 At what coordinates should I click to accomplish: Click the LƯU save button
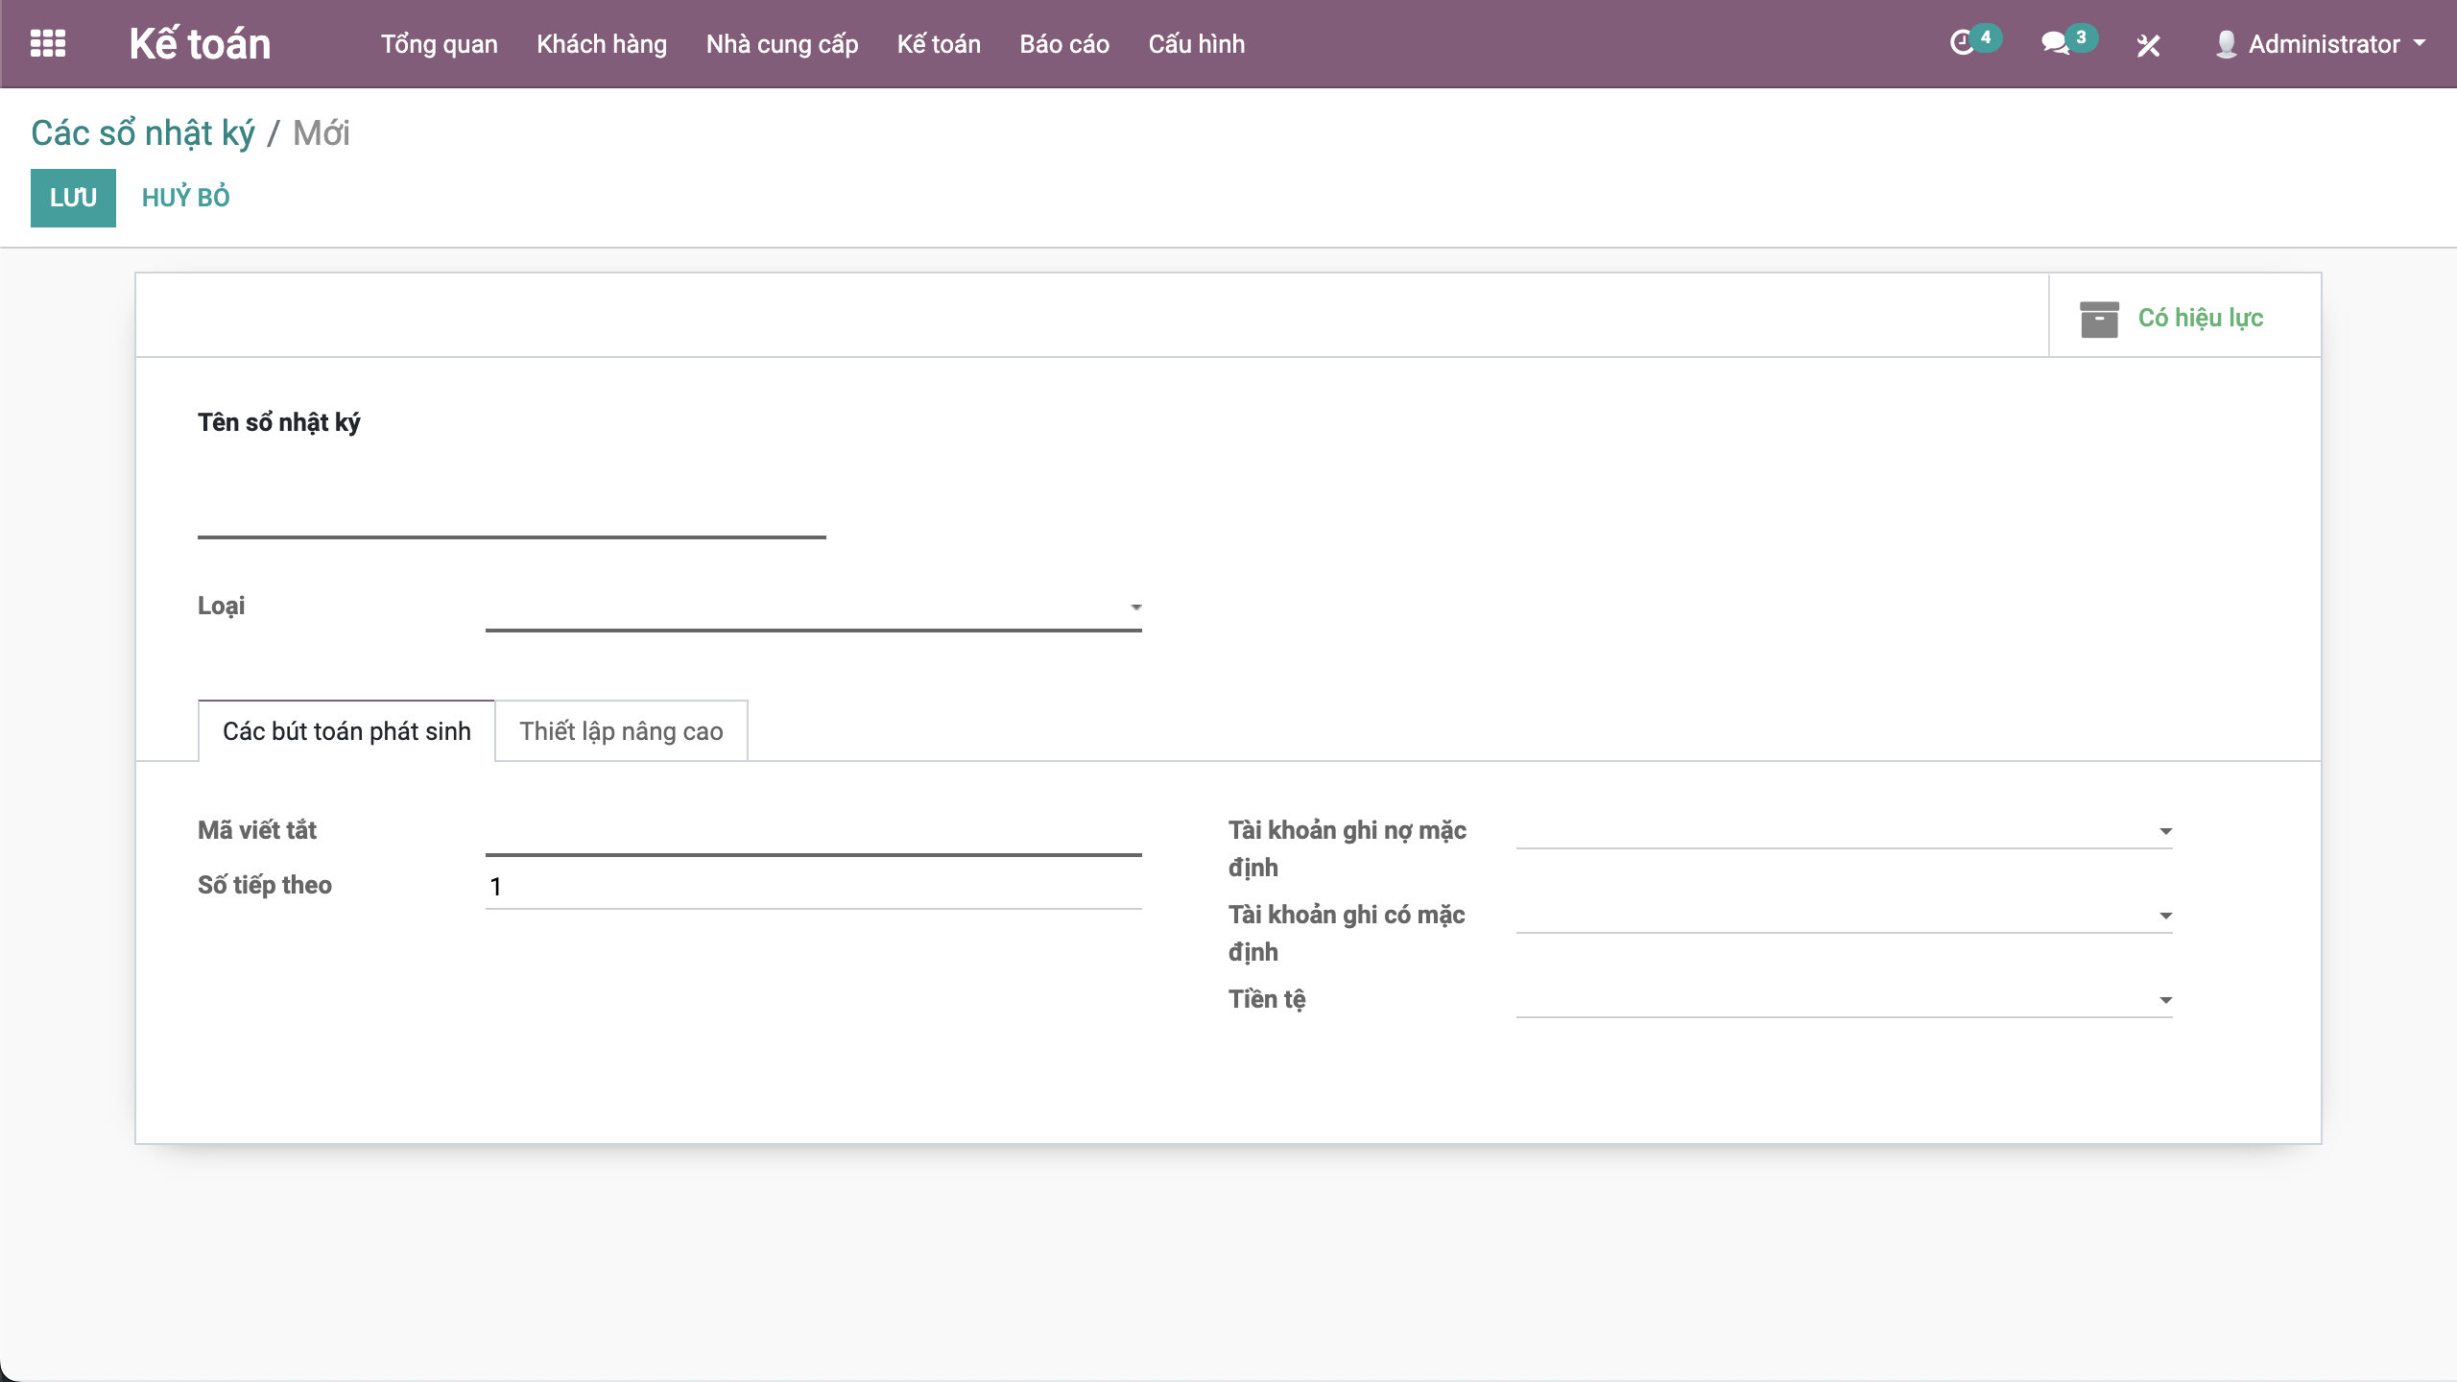[x=73, y=198]
